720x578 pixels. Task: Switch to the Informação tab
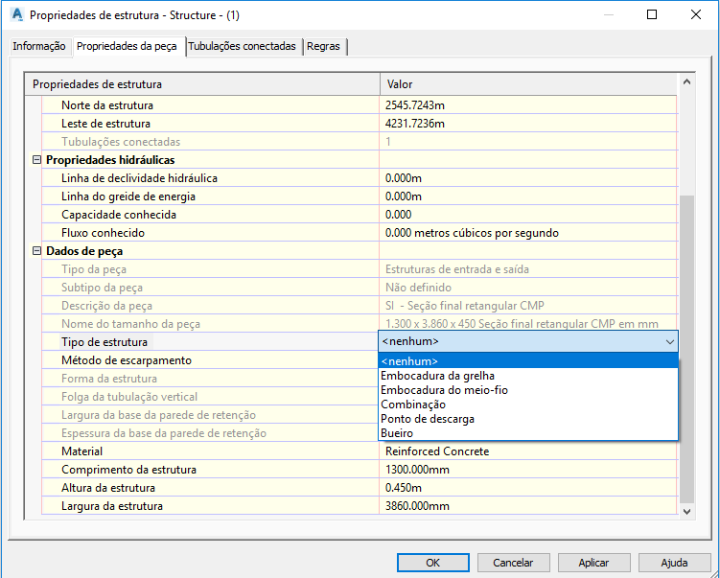click(x=39, y=46)
